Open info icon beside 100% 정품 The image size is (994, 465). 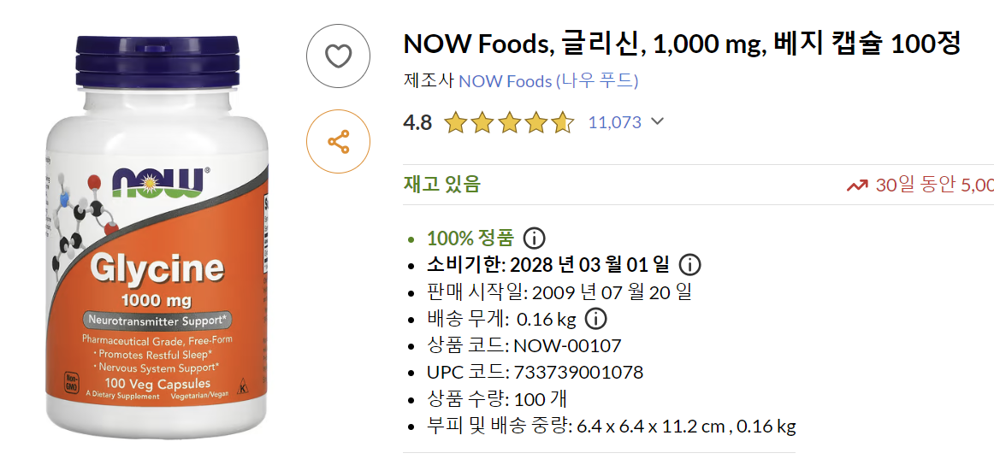point(535,238)
